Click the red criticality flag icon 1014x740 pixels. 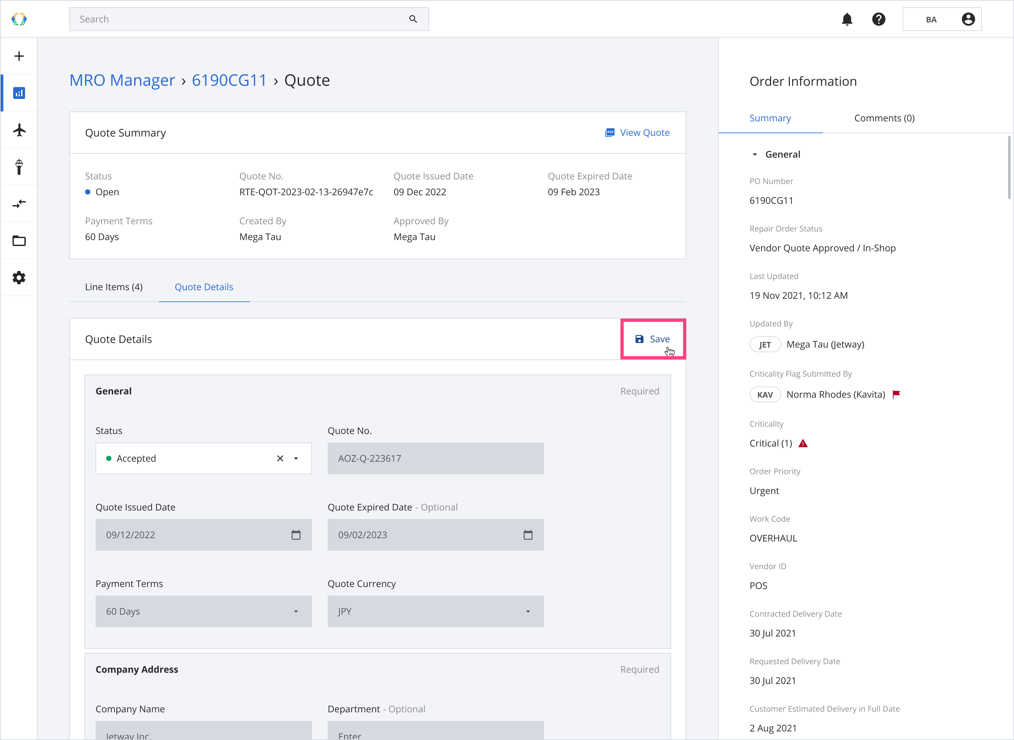pos(896,394)
